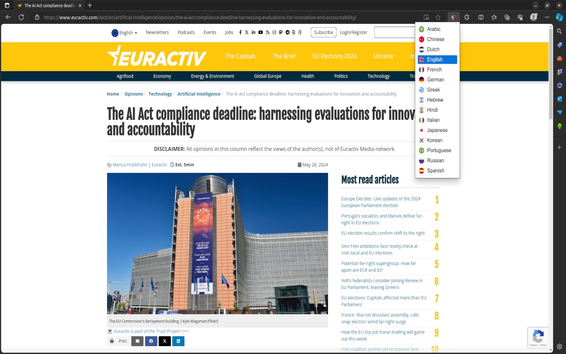Open Browser essentials heart icon
This screenshot has height=354, width=566.
tap(520, 17)
